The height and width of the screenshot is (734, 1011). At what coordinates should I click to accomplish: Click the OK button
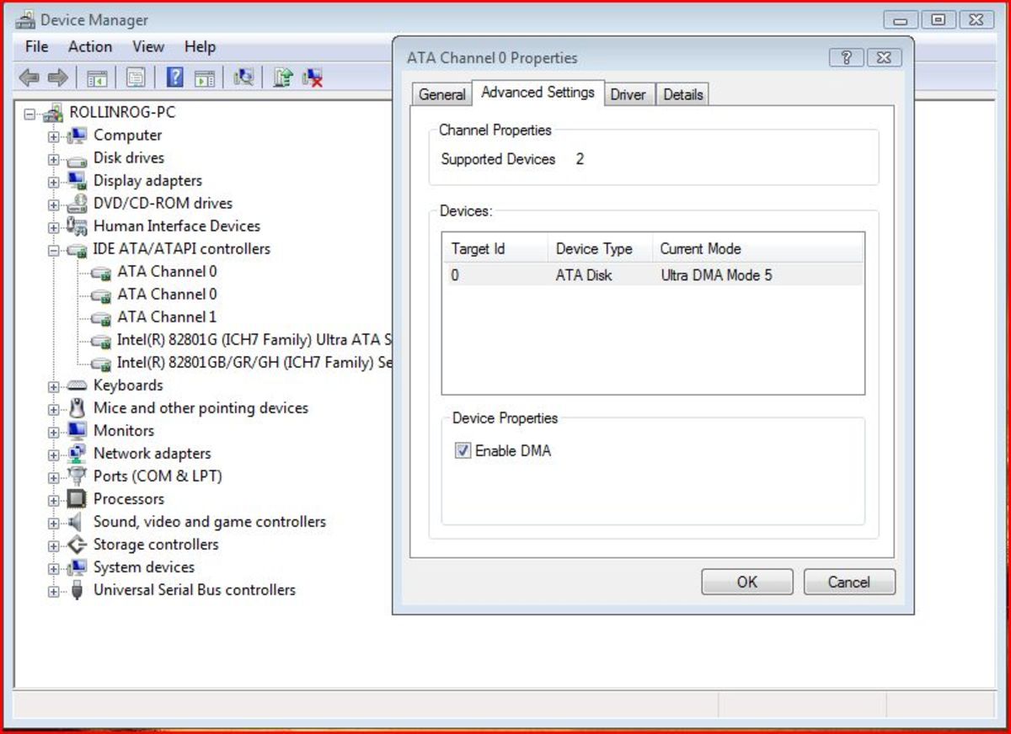pos(746,582)
